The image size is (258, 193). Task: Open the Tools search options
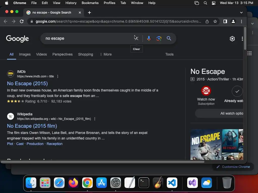pos(169,54)
